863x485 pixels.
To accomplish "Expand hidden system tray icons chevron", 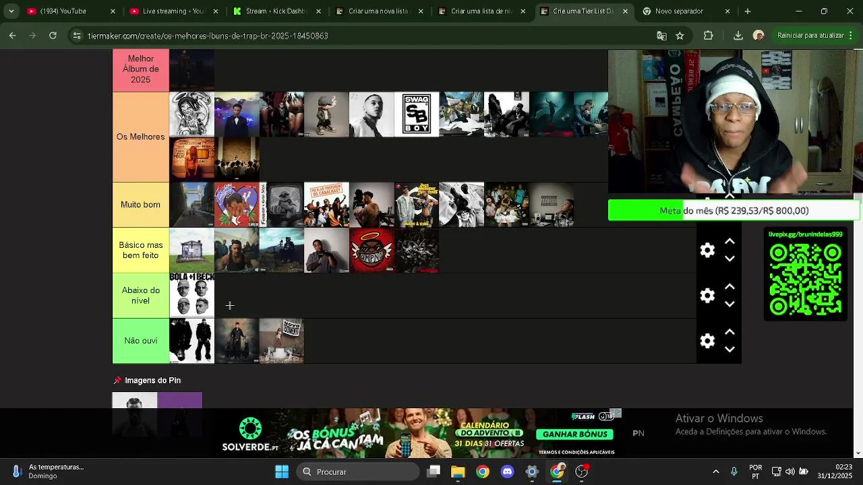I will 715,472.
